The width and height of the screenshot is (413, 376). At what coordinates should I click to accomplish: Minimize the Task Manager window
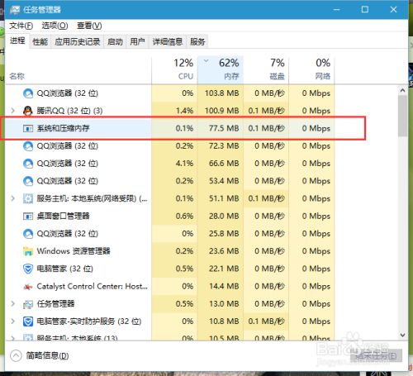tap(336, 10)
